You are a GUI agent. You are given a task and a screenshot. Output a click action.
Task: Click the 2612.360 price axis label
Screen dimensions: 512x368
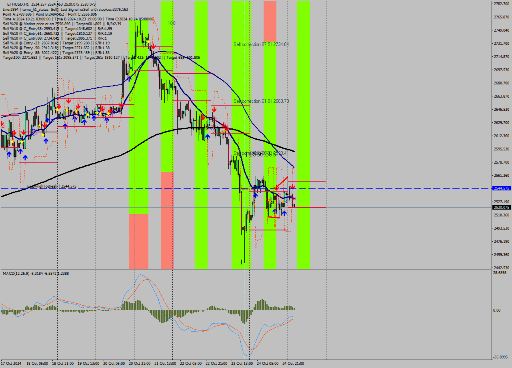502,136
